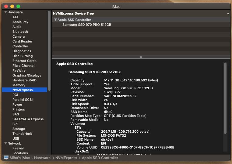The height and width of the screenshot is (164, 232).
Task: Select Locations under Network
Action: coord(20,153)
